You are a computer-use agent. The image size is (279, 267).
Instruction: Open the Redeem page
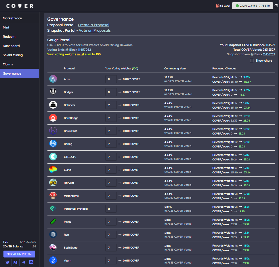coord(20,37)
